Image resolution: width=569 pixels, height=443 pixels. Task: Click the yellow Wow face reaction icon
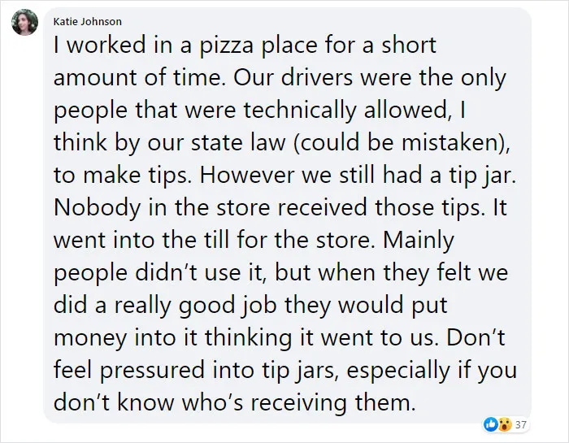[x=505, y=423]
